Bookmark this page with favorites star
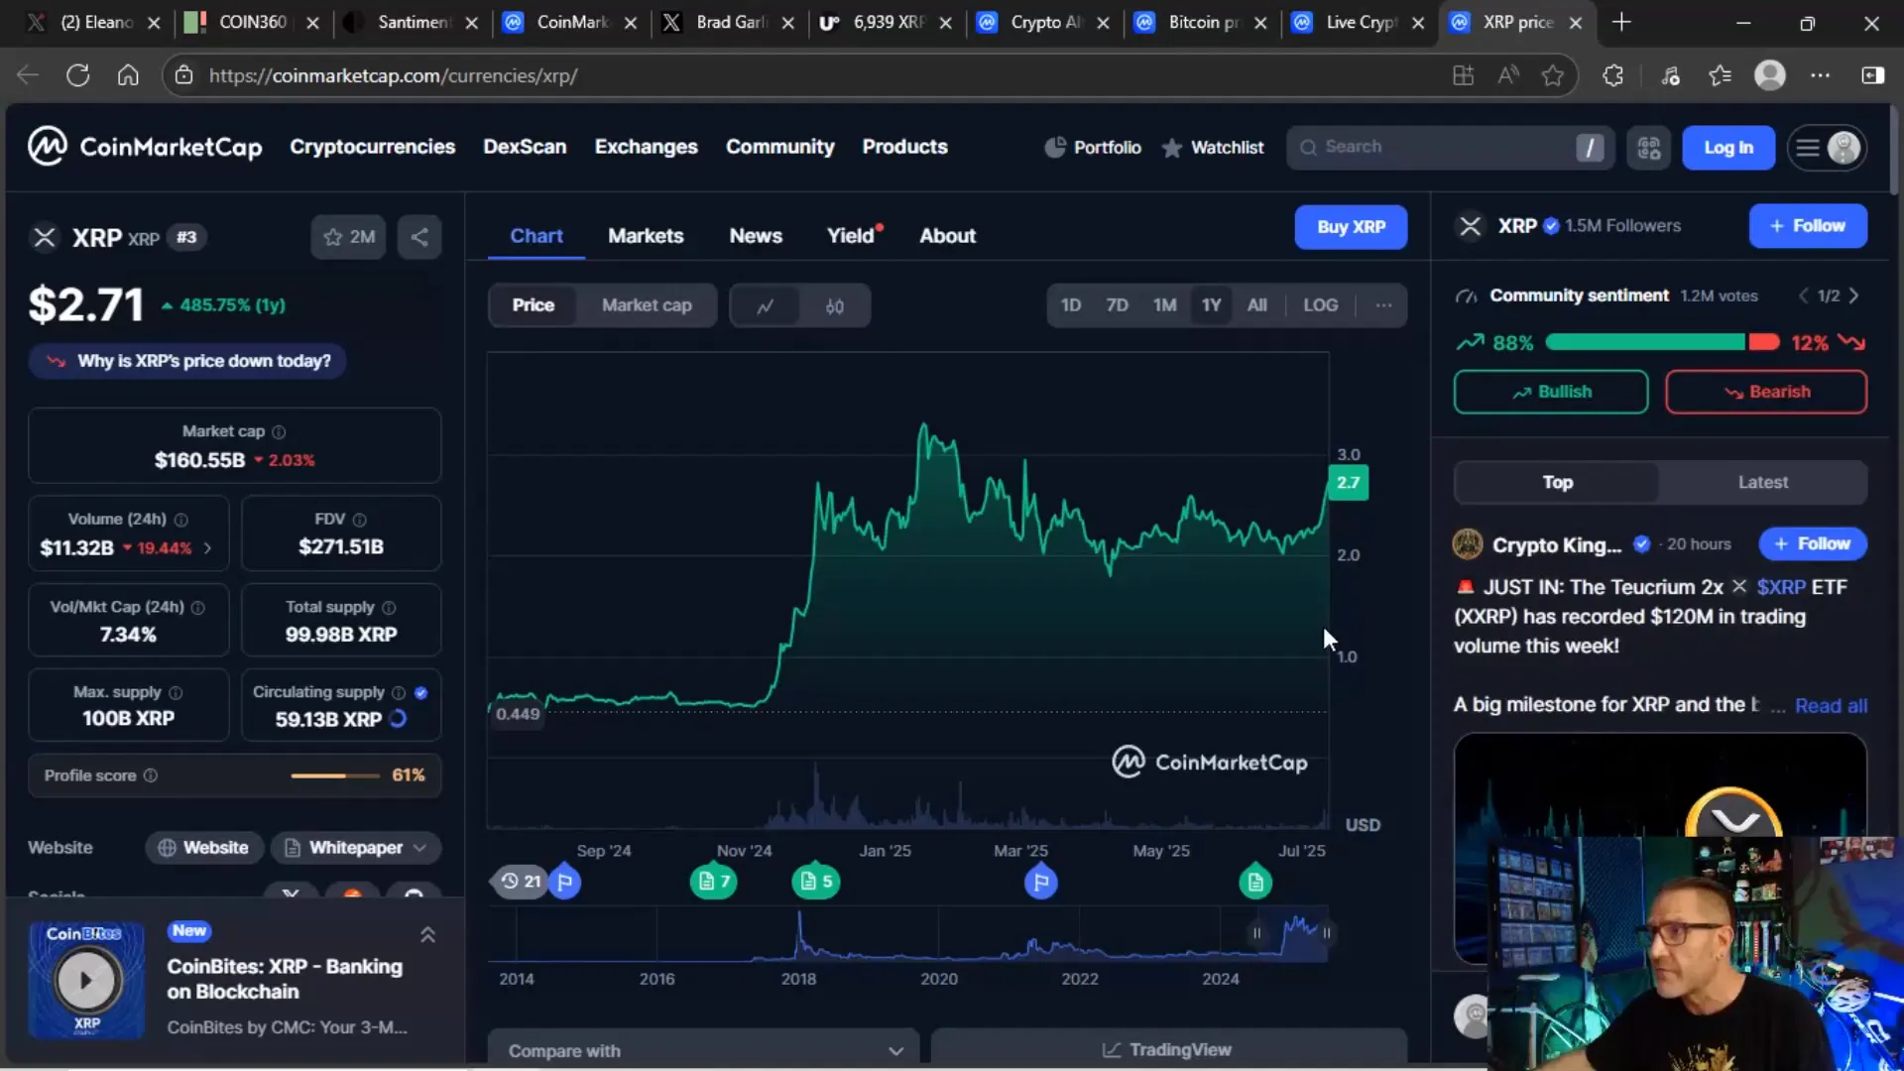 click(x=1553, y=75)
